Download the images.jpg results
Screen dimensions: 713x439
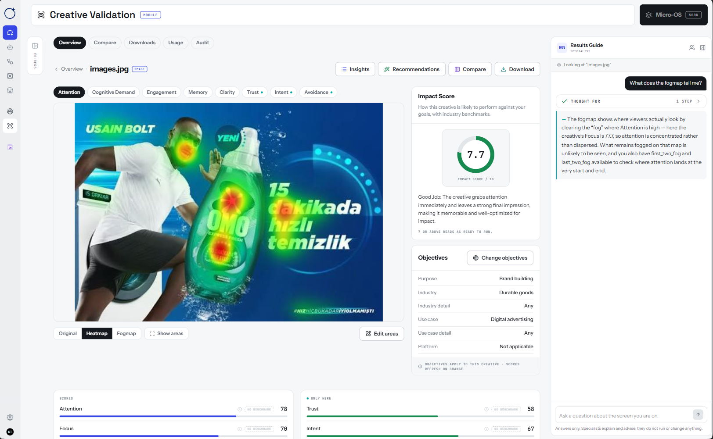click(517, 69)
